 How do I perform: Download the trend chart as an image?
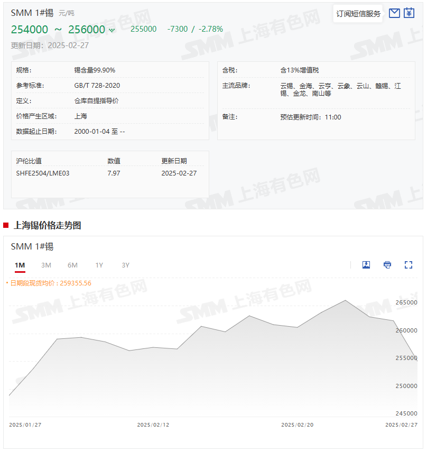[366, 265]
